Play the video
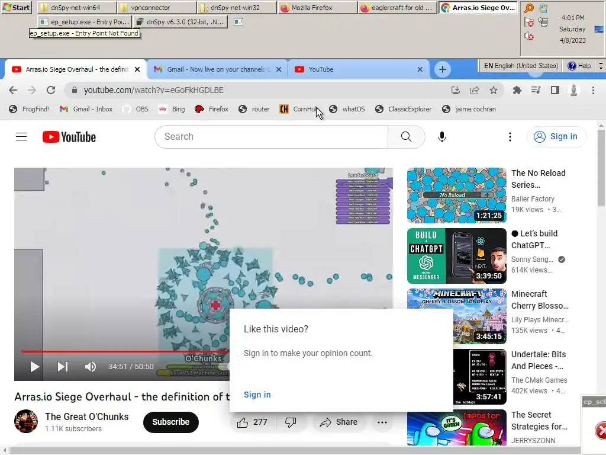This screenshot has width=606, height=455. pos(34,366)
